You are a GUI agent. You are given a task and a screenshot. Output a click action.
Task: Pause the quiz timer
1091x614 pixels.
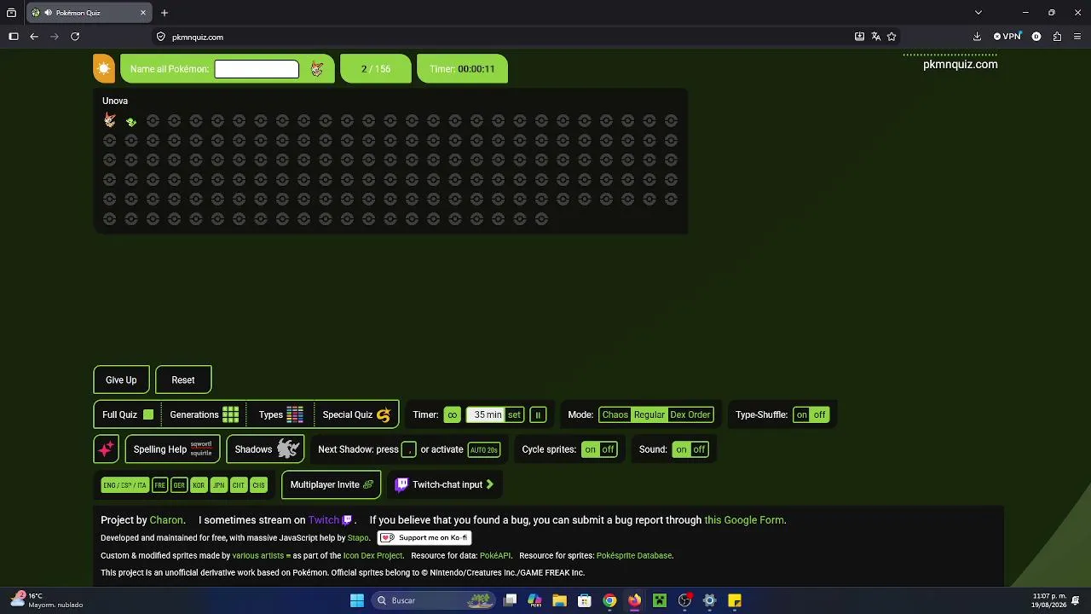click(x=538, y=415)
